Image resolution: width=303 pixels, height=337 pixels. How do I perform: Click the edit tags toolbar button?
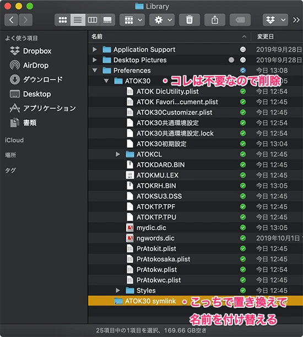tap(240, 20)
